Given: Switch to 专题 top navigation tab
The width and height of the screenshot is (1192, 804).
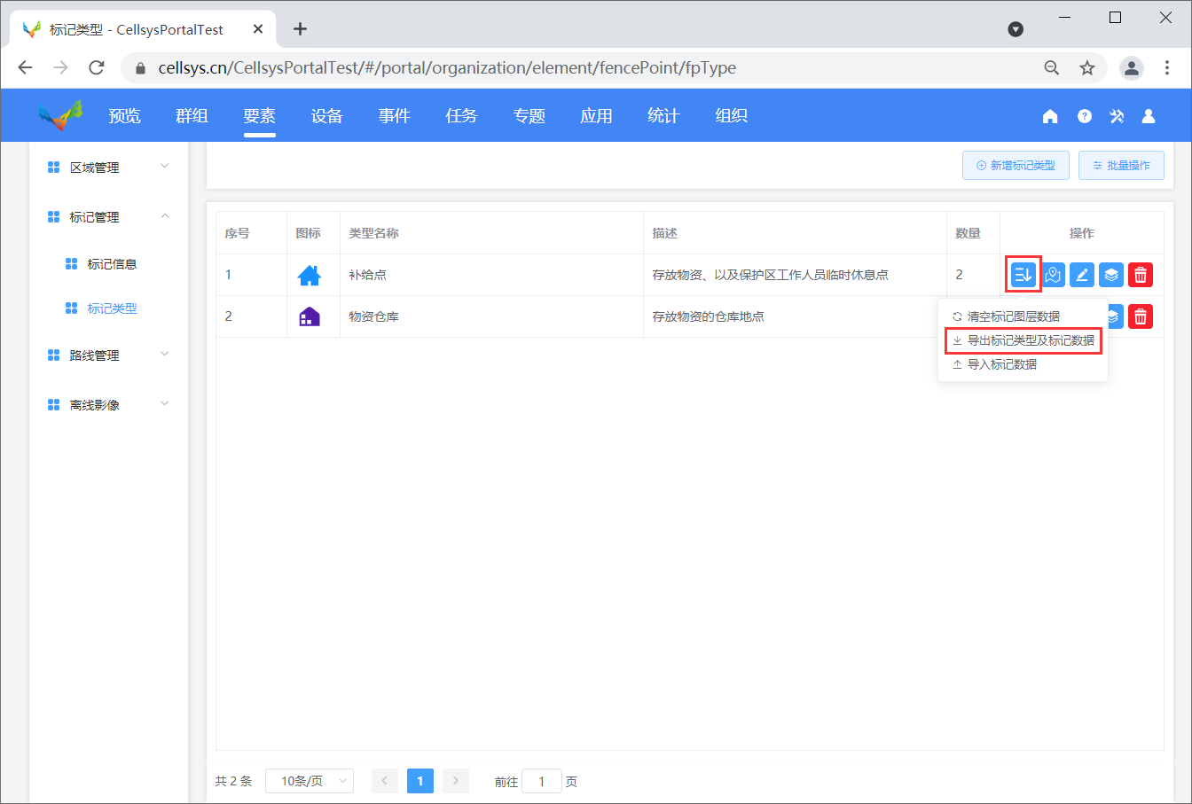Looking at the screenshot, I should (529, 116).
